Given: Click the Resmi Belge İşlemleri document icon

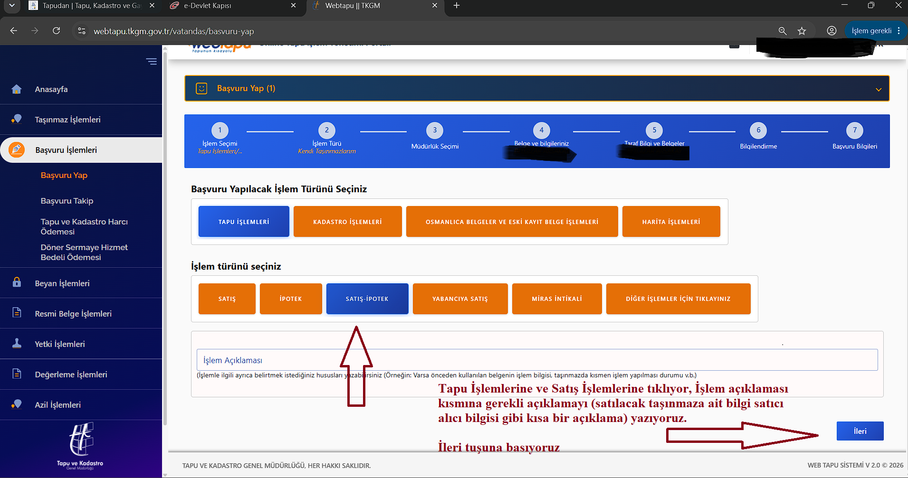Looking at the screenshot, I should click(x=17, y=312).
